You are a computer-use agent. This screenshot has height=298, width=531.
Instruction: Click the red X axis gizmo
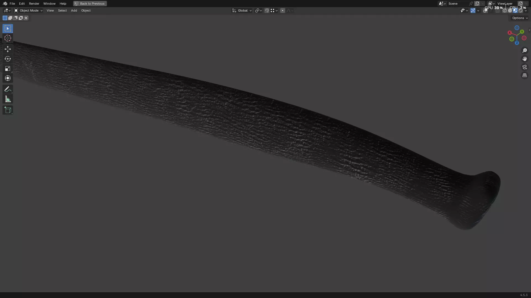click(509, 33)
